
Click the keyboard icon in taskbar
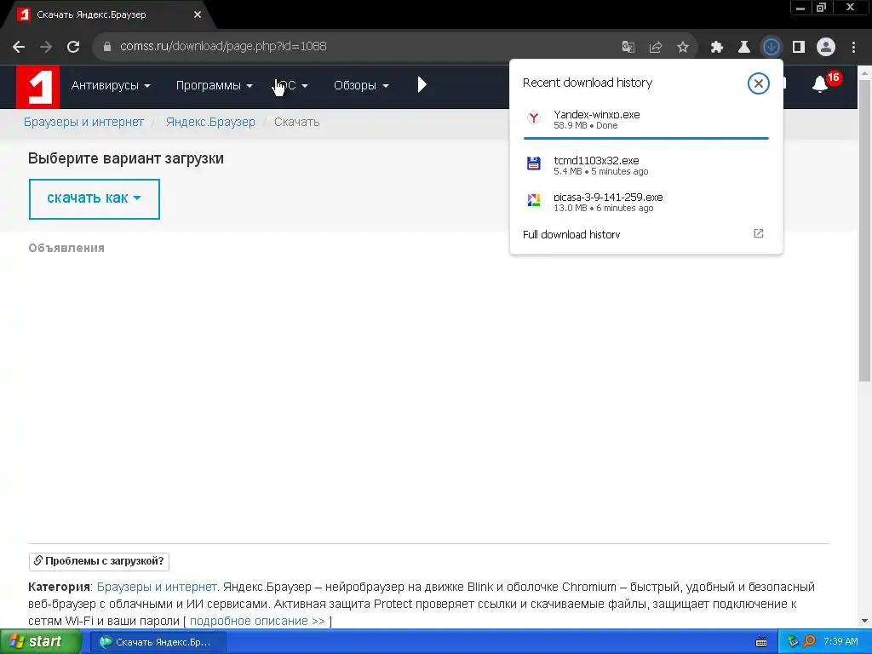[x=761, y=642]
